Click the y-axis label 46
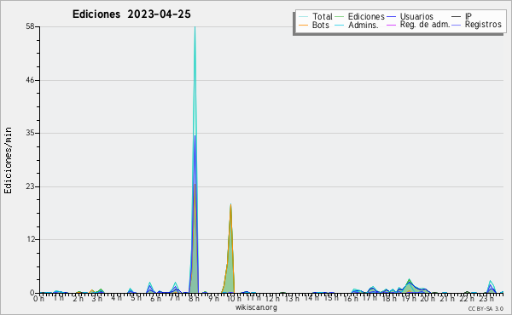The height and width of the screenshot is (315, 512). (x=31, y=80)
